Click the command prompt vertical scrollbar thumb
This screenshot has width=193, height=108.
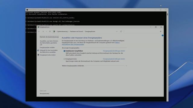[x=167, y=14]
